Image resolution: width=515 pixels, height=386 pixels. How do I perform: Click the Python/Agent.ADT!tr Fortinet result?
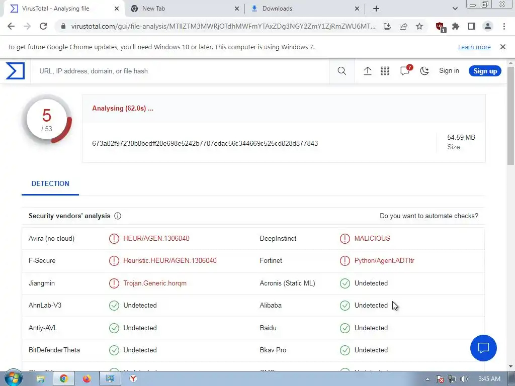[384, 261]
